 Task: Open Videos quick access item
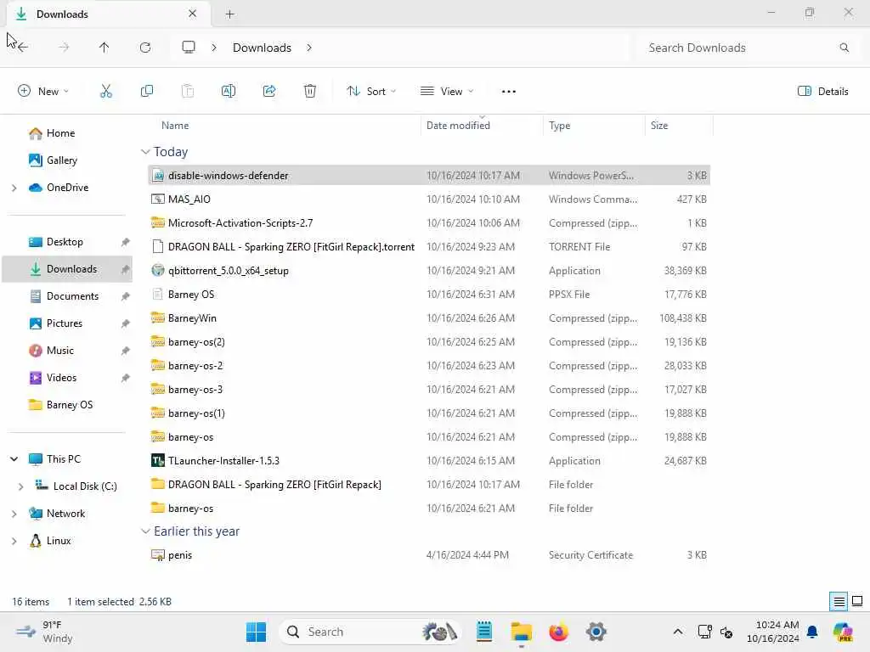[x=61, y=378]
